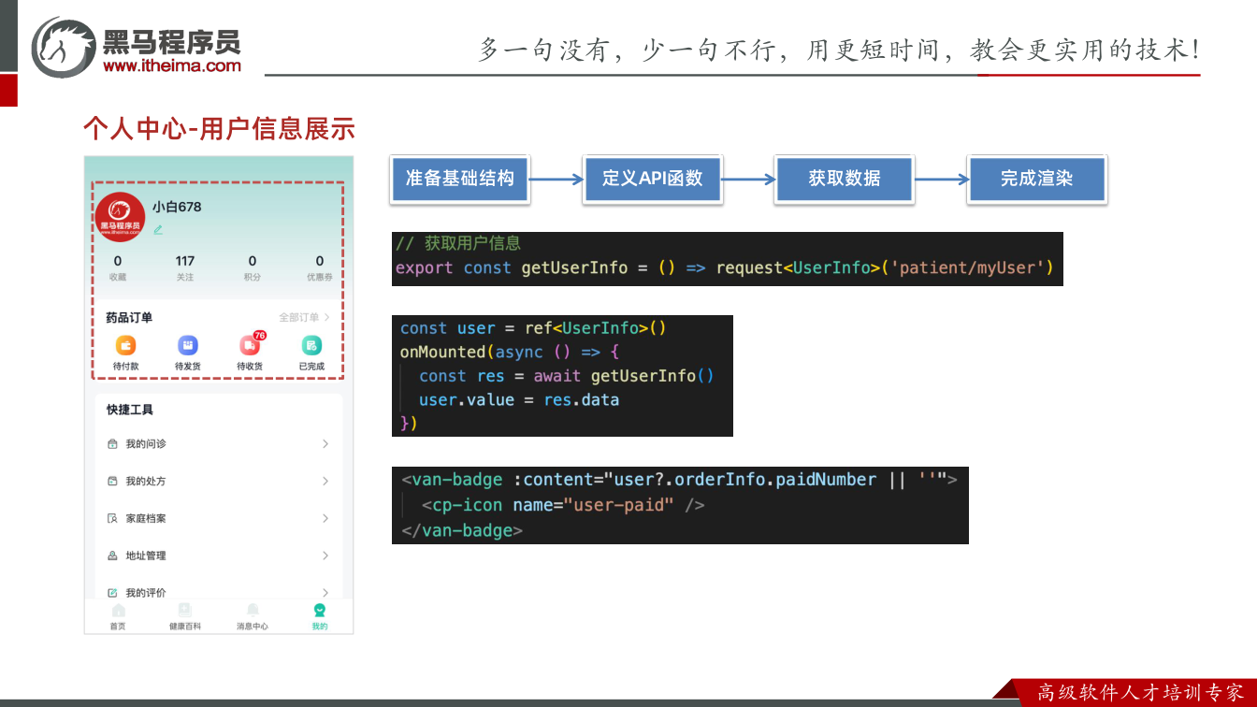Select the 我的 tab in bottom bar
Viewport: 1257px width, 707px height.
pyautogui.click(x=320, y=617)
